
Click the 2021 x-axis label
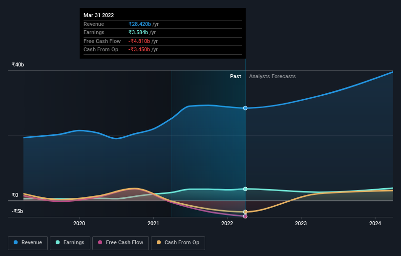pyautogui.click(x=153, y=224)
